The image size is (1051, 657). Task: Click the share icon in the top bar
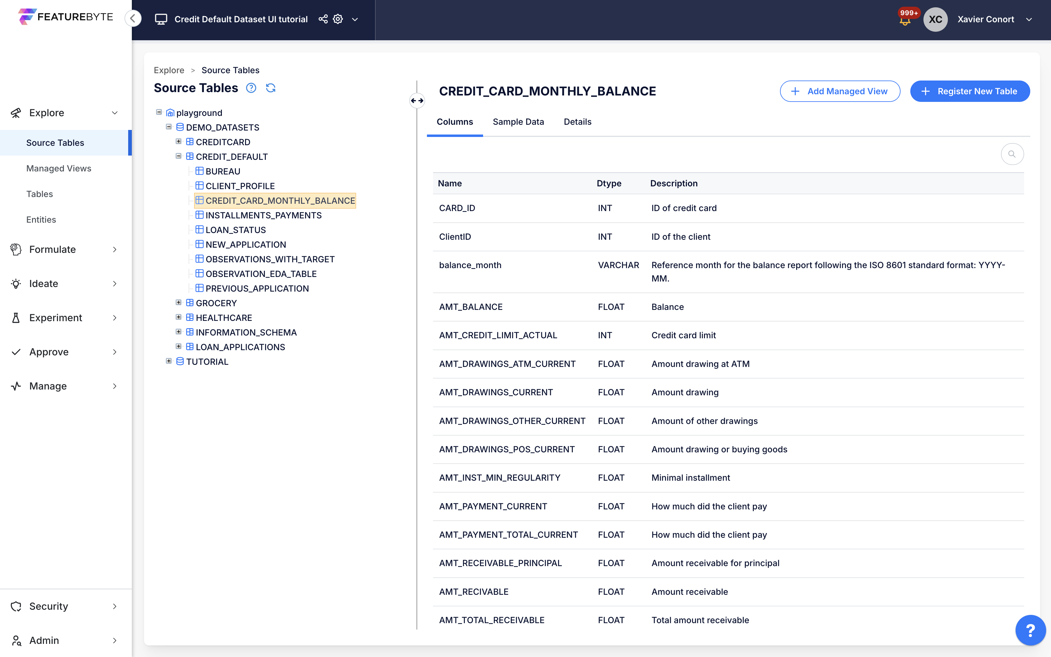pyautogui.click(x=323, y=19)
